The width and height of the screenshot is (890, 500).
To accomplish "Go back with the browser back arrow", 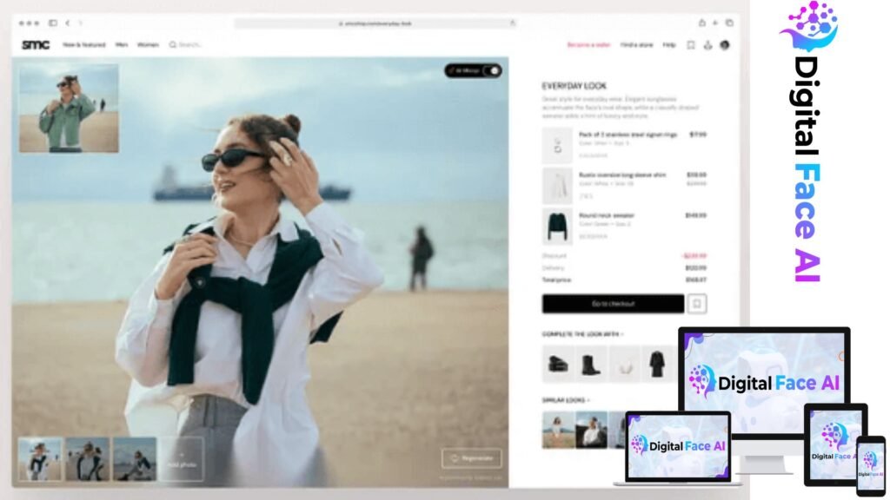I will pos(68,23).
